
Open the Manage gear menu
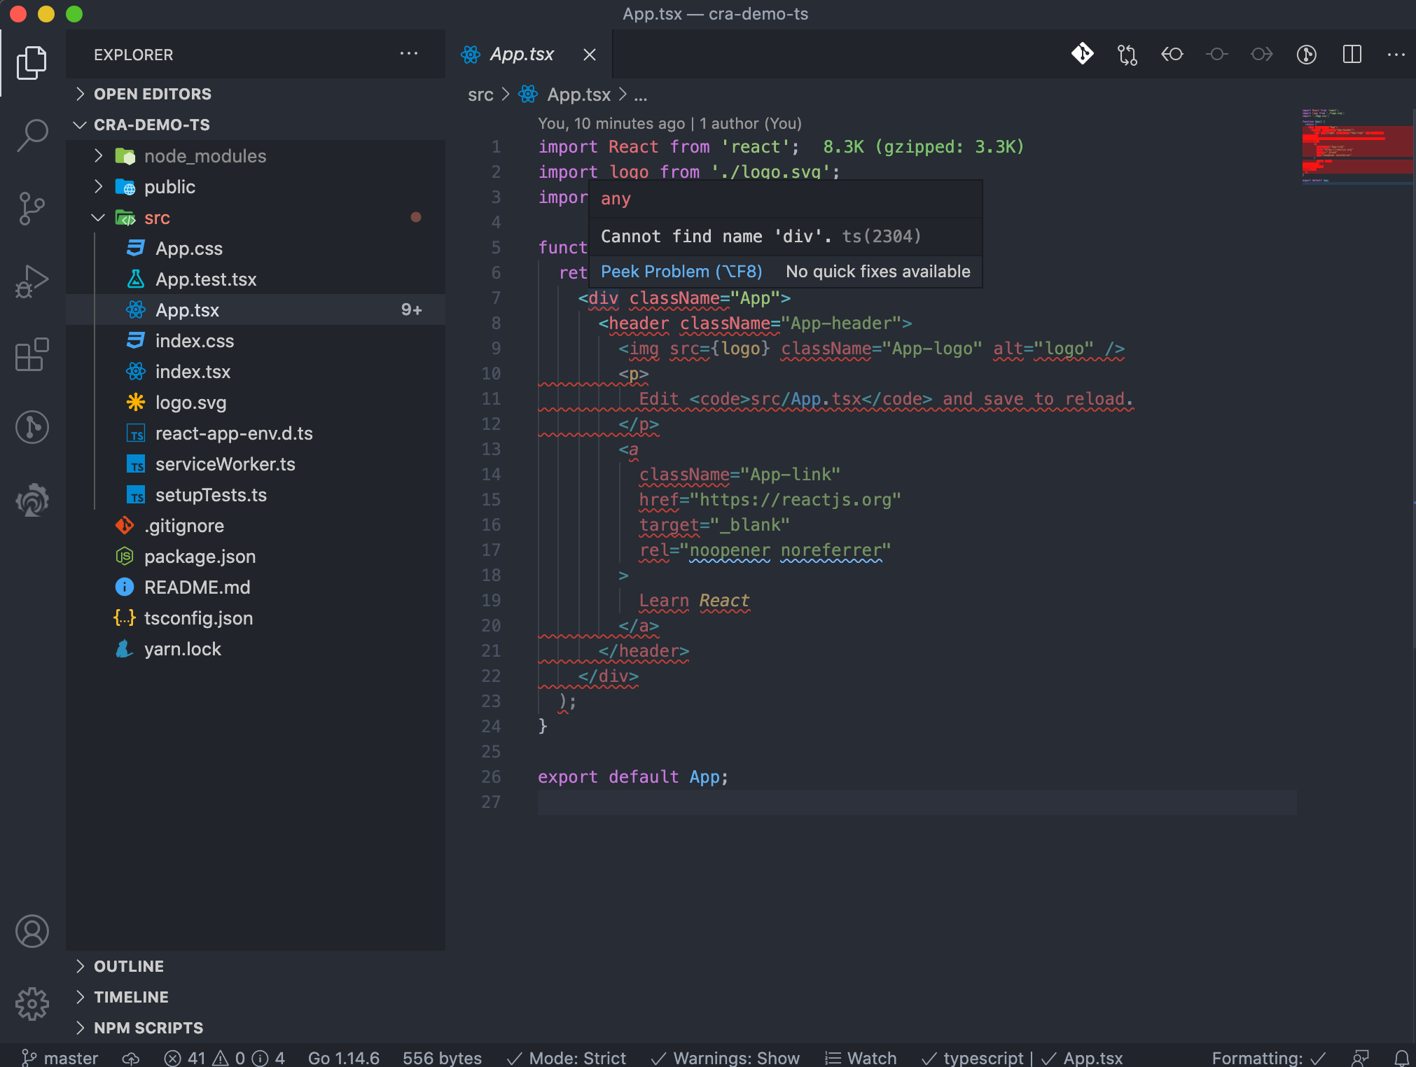click(x=32, y=1004)
